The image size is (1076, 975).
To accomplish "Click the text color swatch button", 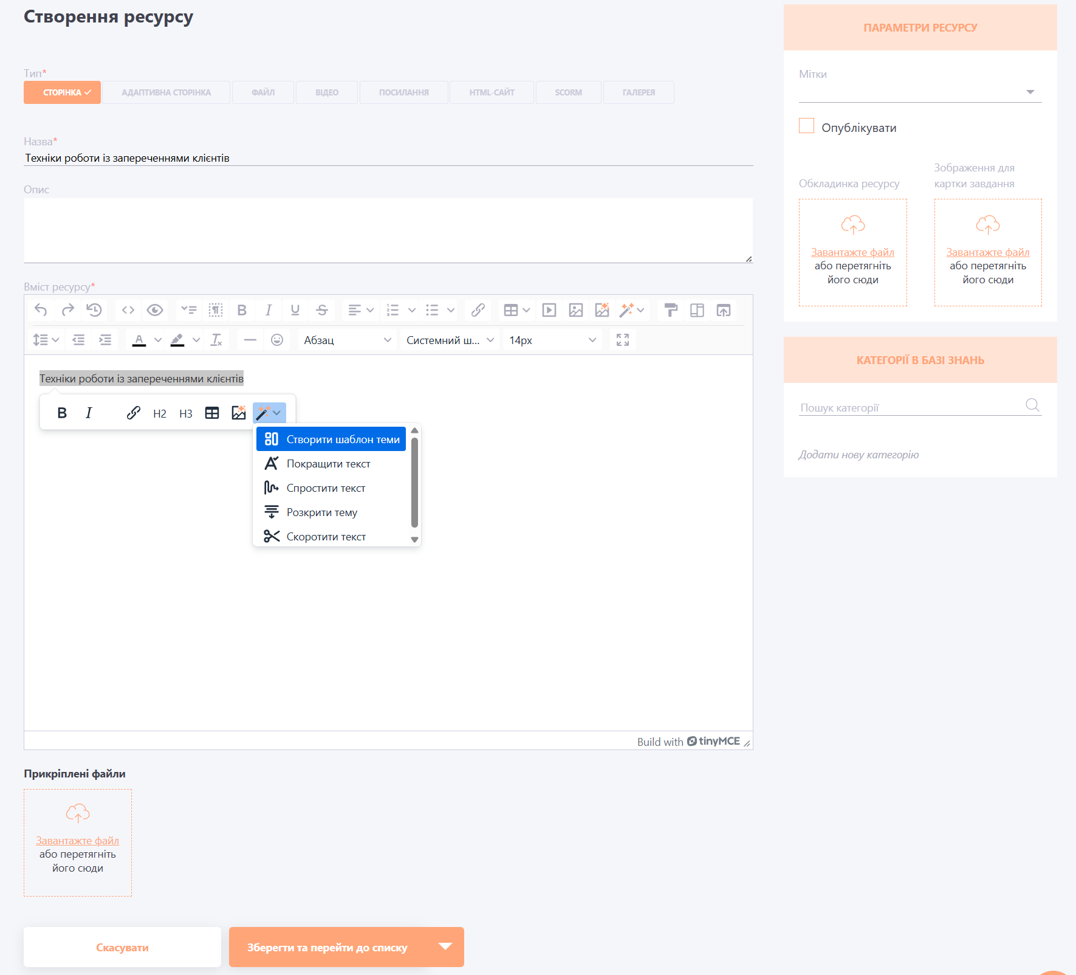I will (x=139, y=340).
